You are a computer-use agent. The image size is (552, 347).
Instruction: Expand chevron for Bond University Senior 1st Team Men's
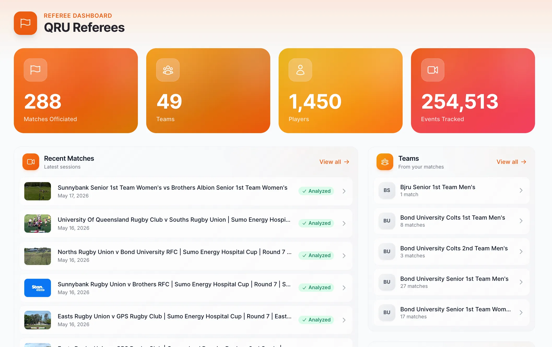[x=521, y=282]
